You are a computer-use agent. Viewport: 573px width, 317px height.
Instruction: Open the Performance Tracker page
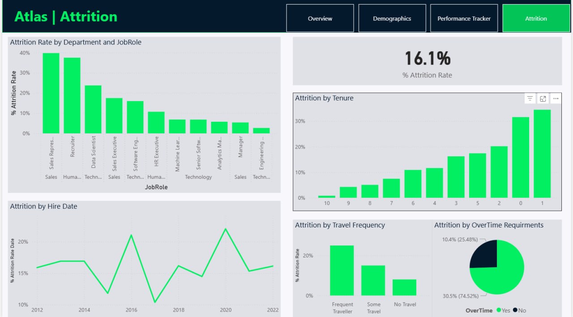pos(464,18)
